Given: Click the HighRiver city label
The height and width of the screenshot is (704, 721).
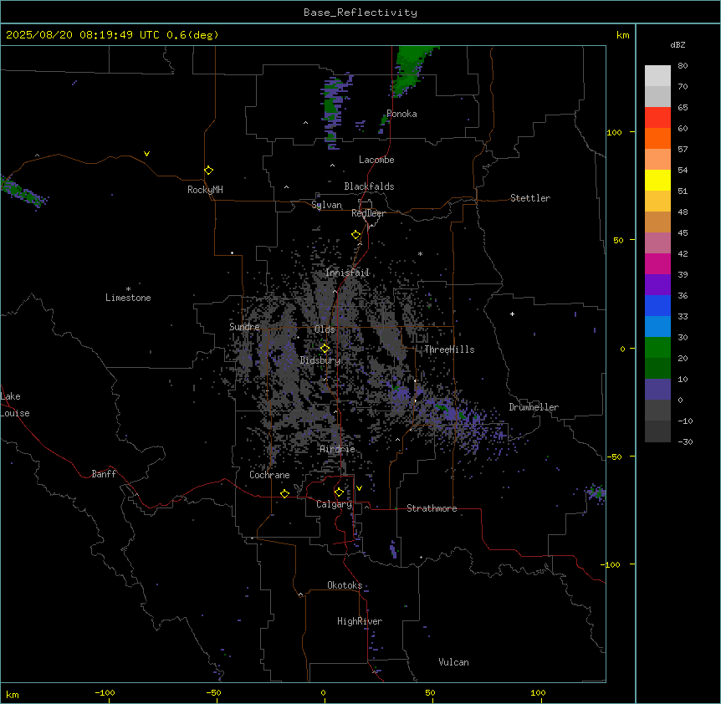Looking at the screenshot, I should pyautogui.click(x=360, y=621).
